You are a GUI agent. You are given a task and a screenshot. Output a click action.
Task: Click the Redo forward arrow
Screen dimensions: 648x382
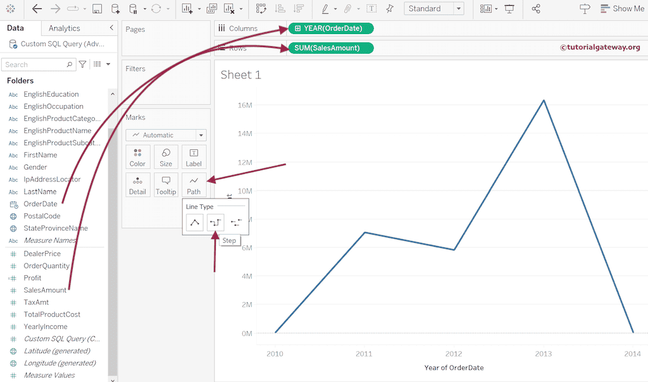click(55, 9)
